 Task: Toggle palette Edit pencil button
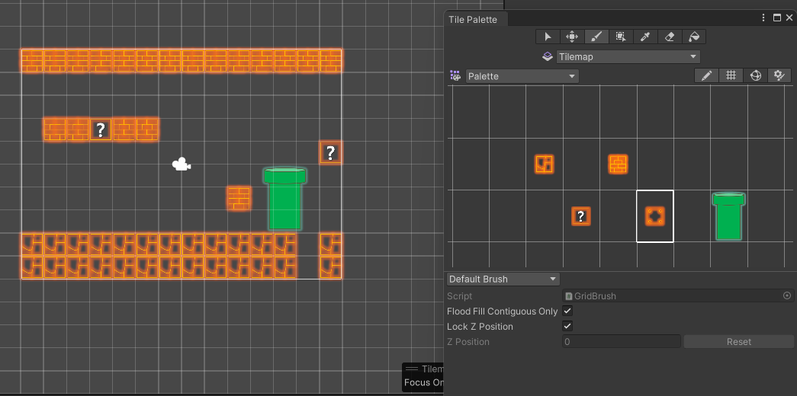click(706, 75)
